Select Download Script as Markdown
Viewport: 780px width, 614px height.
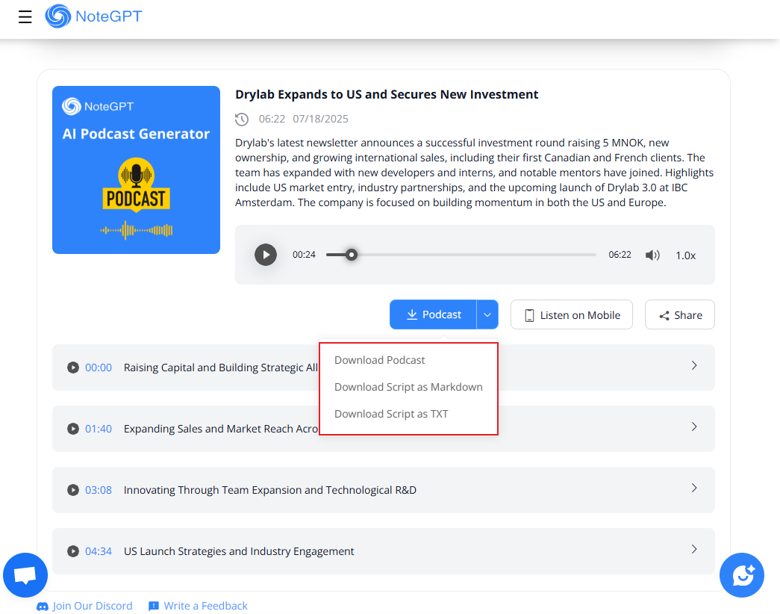coord(408,387)
